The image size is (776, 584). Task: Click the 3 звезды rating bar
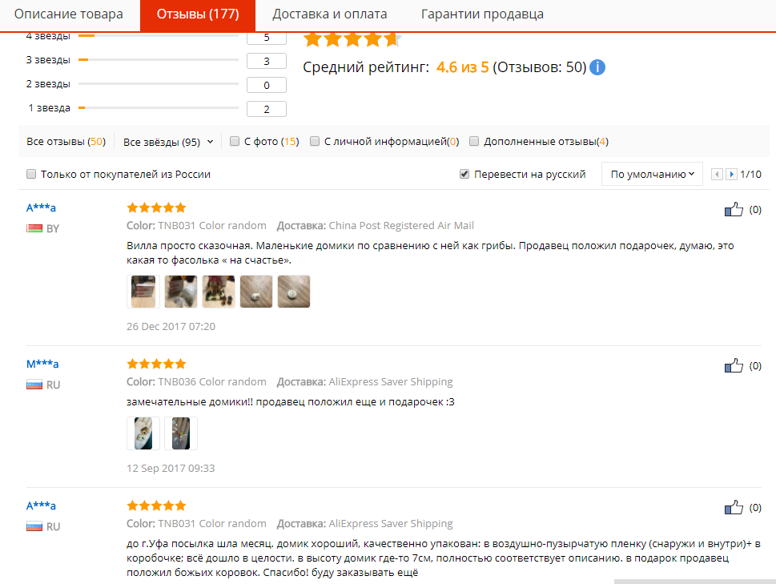pos(159,60)
